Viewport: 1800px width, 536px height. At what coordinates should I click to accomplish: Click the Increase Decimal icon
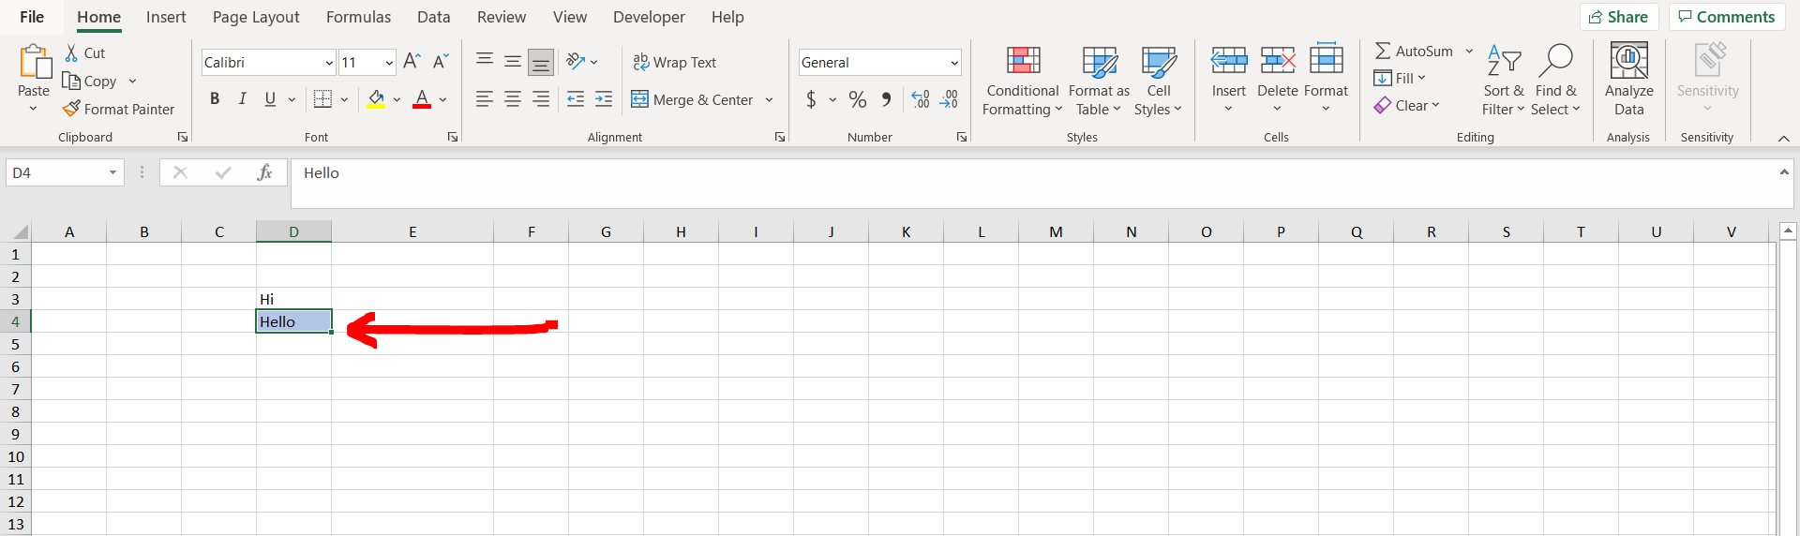coord(921,99)
